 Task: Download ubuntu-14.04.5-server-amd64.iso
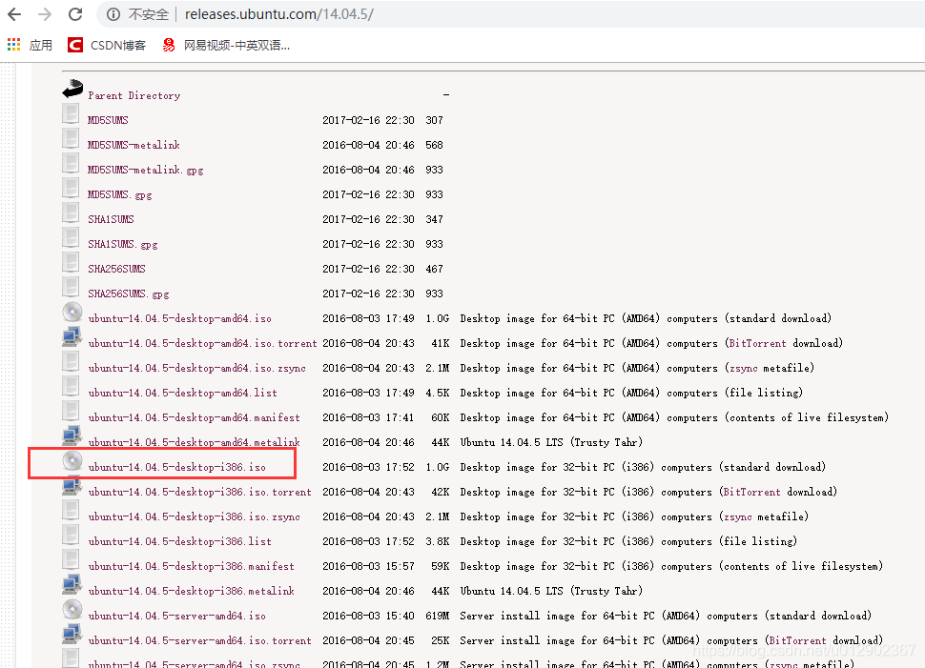[177, 616]
